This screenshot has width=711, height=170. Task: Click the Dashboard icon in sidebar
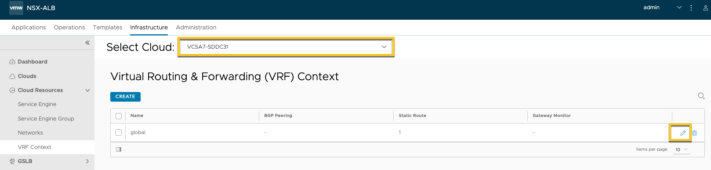pyautogui.click(x=12, y=62)
